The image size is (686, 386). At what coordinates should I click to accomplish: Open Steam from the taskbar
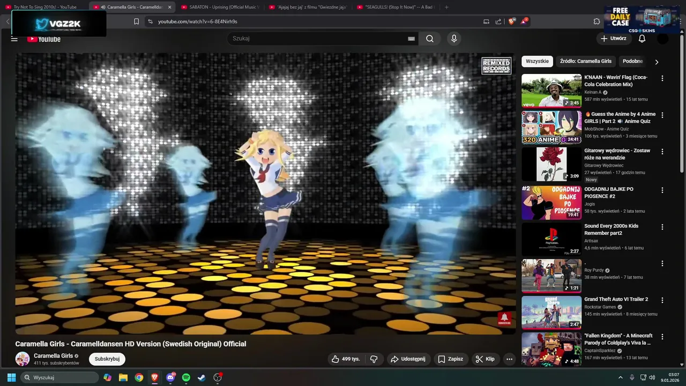202,377
